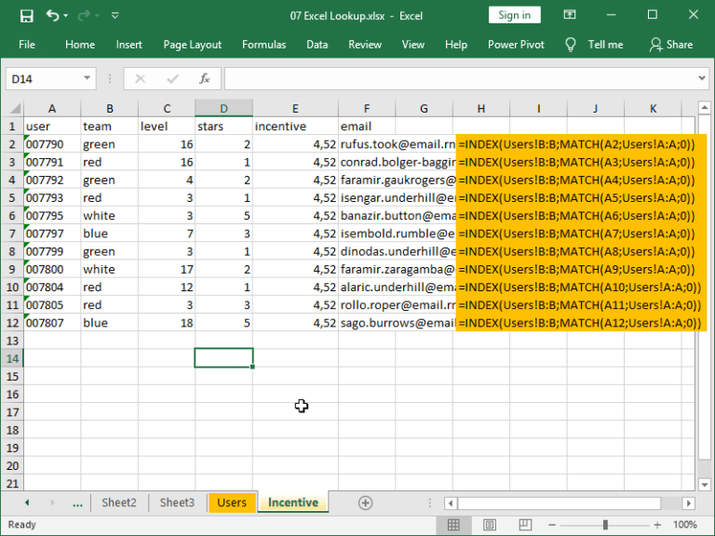
Task: Click the Sign in button
Action: [514, 15]
